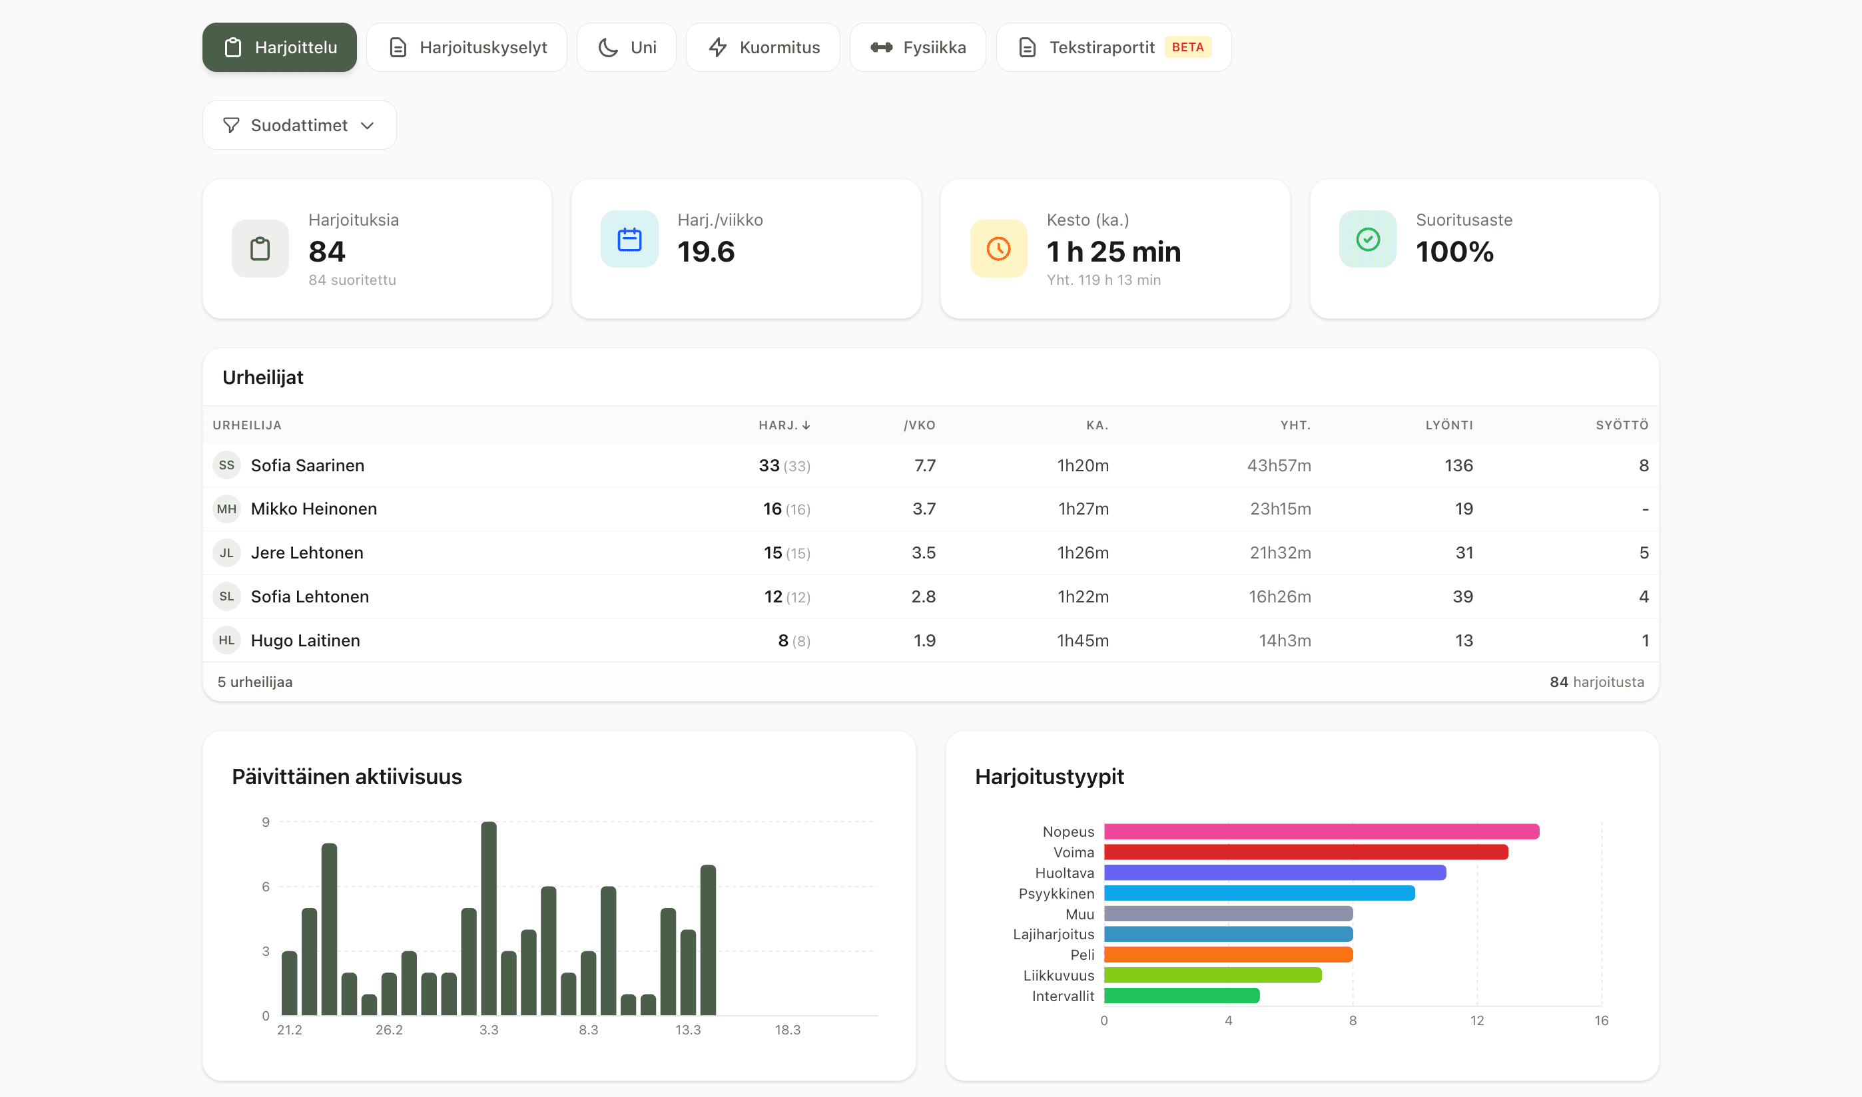Toggle sort arrow on HARJ. column
This screenshot has height=1097, width=1862.
tap(806, 425)
